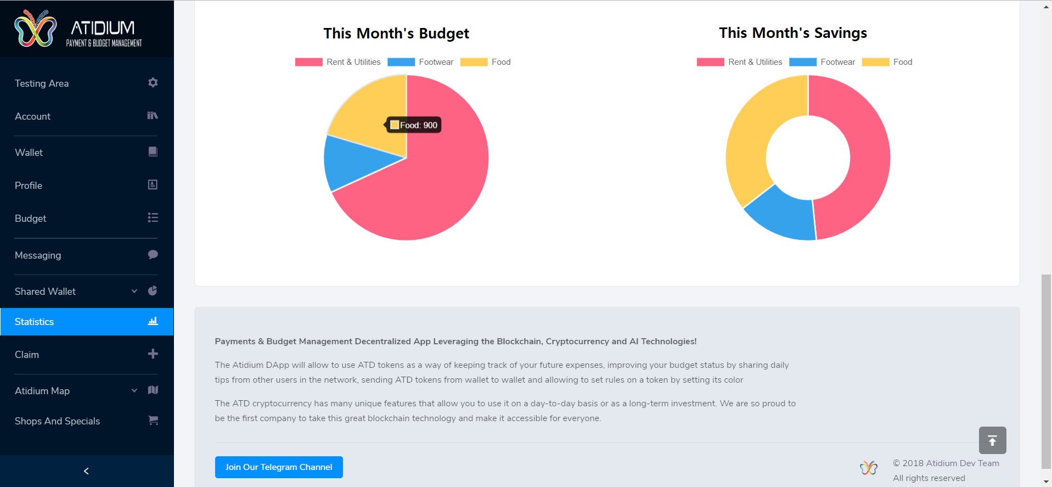The image size is (1052, 487).
Task: Click the gear icon beside Testing Area
Action: (153, 82)
